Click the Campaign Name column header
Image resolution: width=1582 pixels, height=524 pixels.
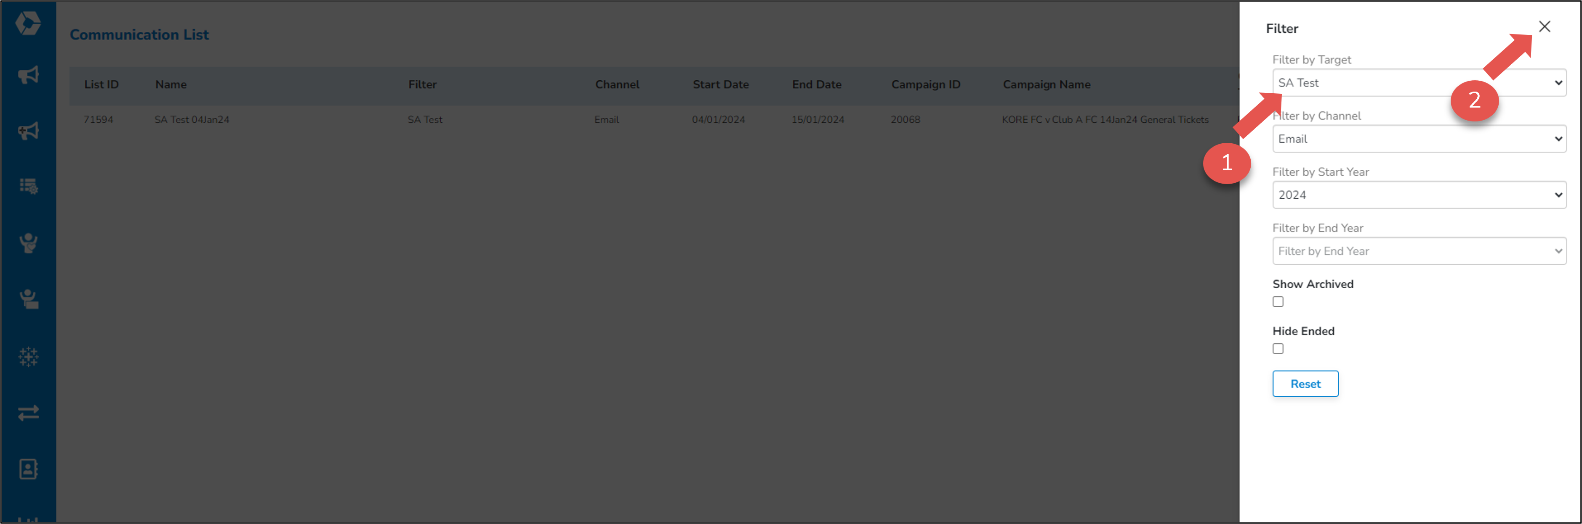click(1047, 84)
